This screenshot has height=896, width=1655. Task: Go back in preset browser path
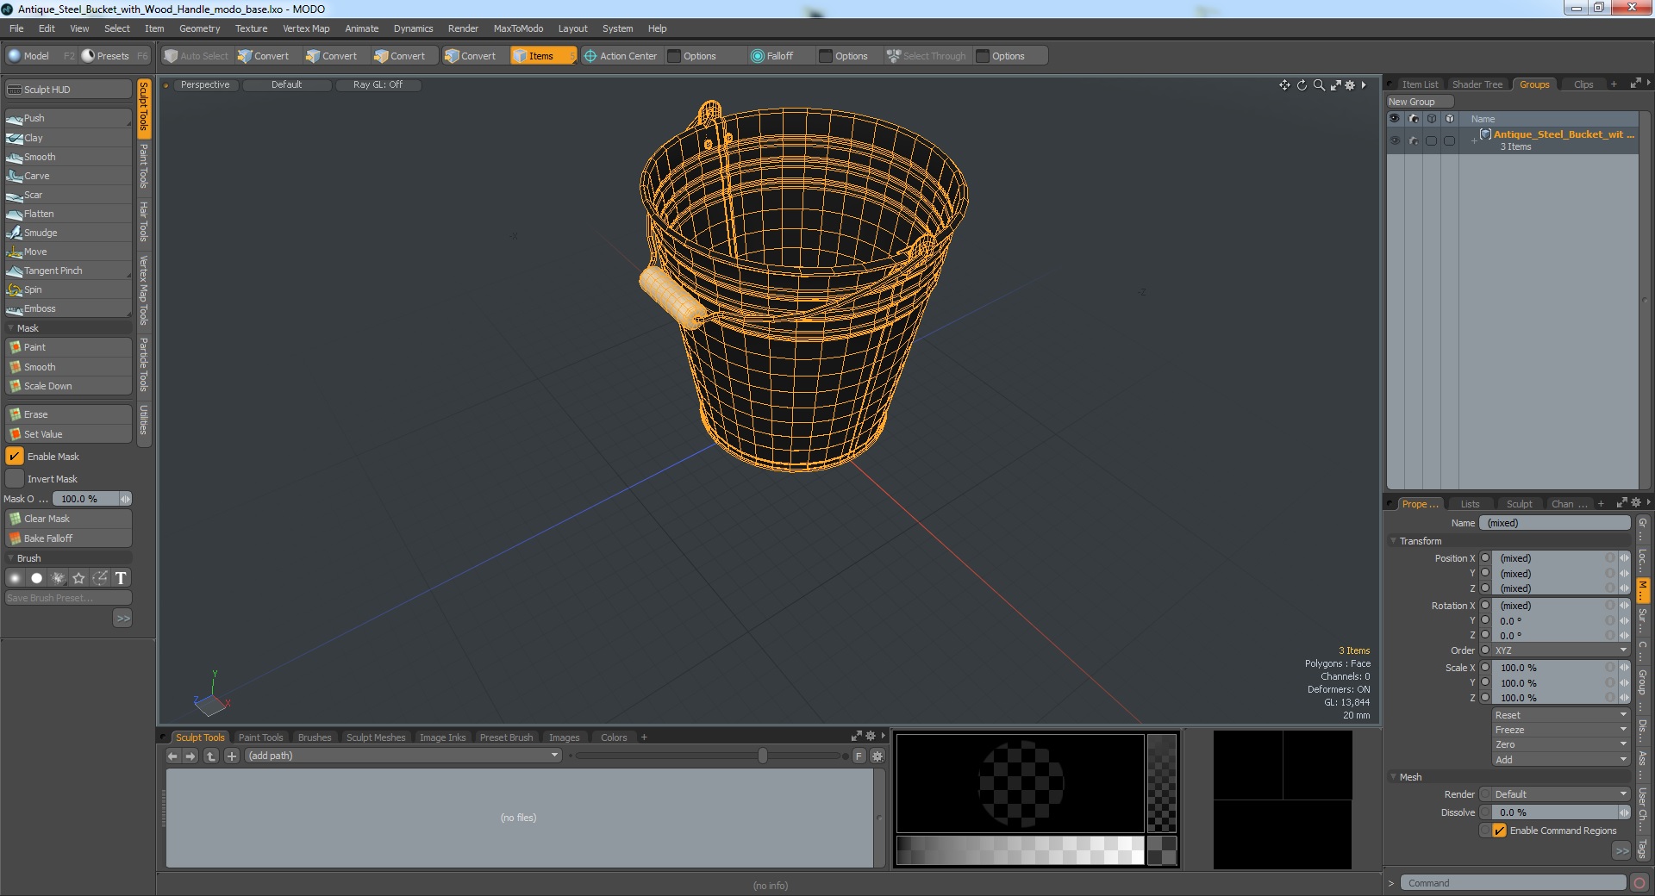point(172,756)
